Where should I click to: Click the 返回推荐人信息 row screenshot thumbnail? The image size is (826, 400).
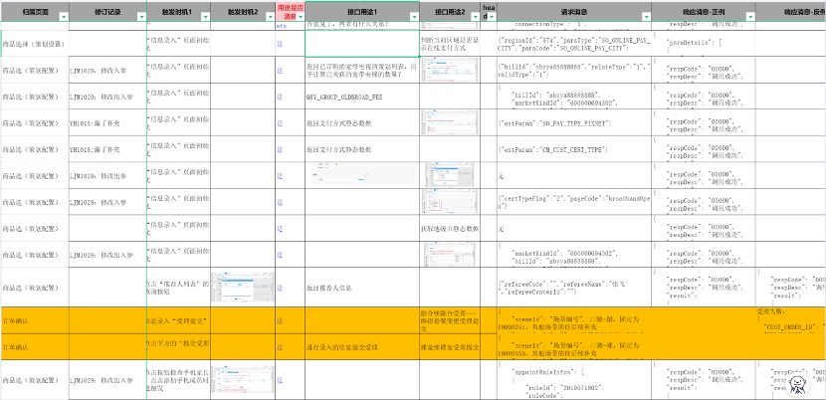[242, 288]
